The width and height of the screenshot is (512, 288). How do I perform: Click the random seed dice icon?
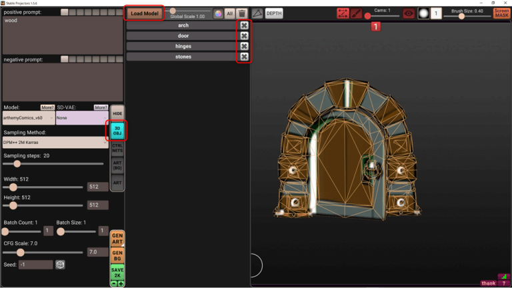coord(60,265)
